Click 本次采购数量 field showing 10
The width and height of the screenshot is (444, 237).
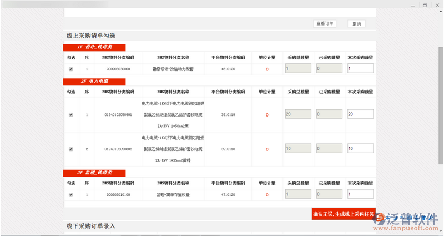(360, 149)
